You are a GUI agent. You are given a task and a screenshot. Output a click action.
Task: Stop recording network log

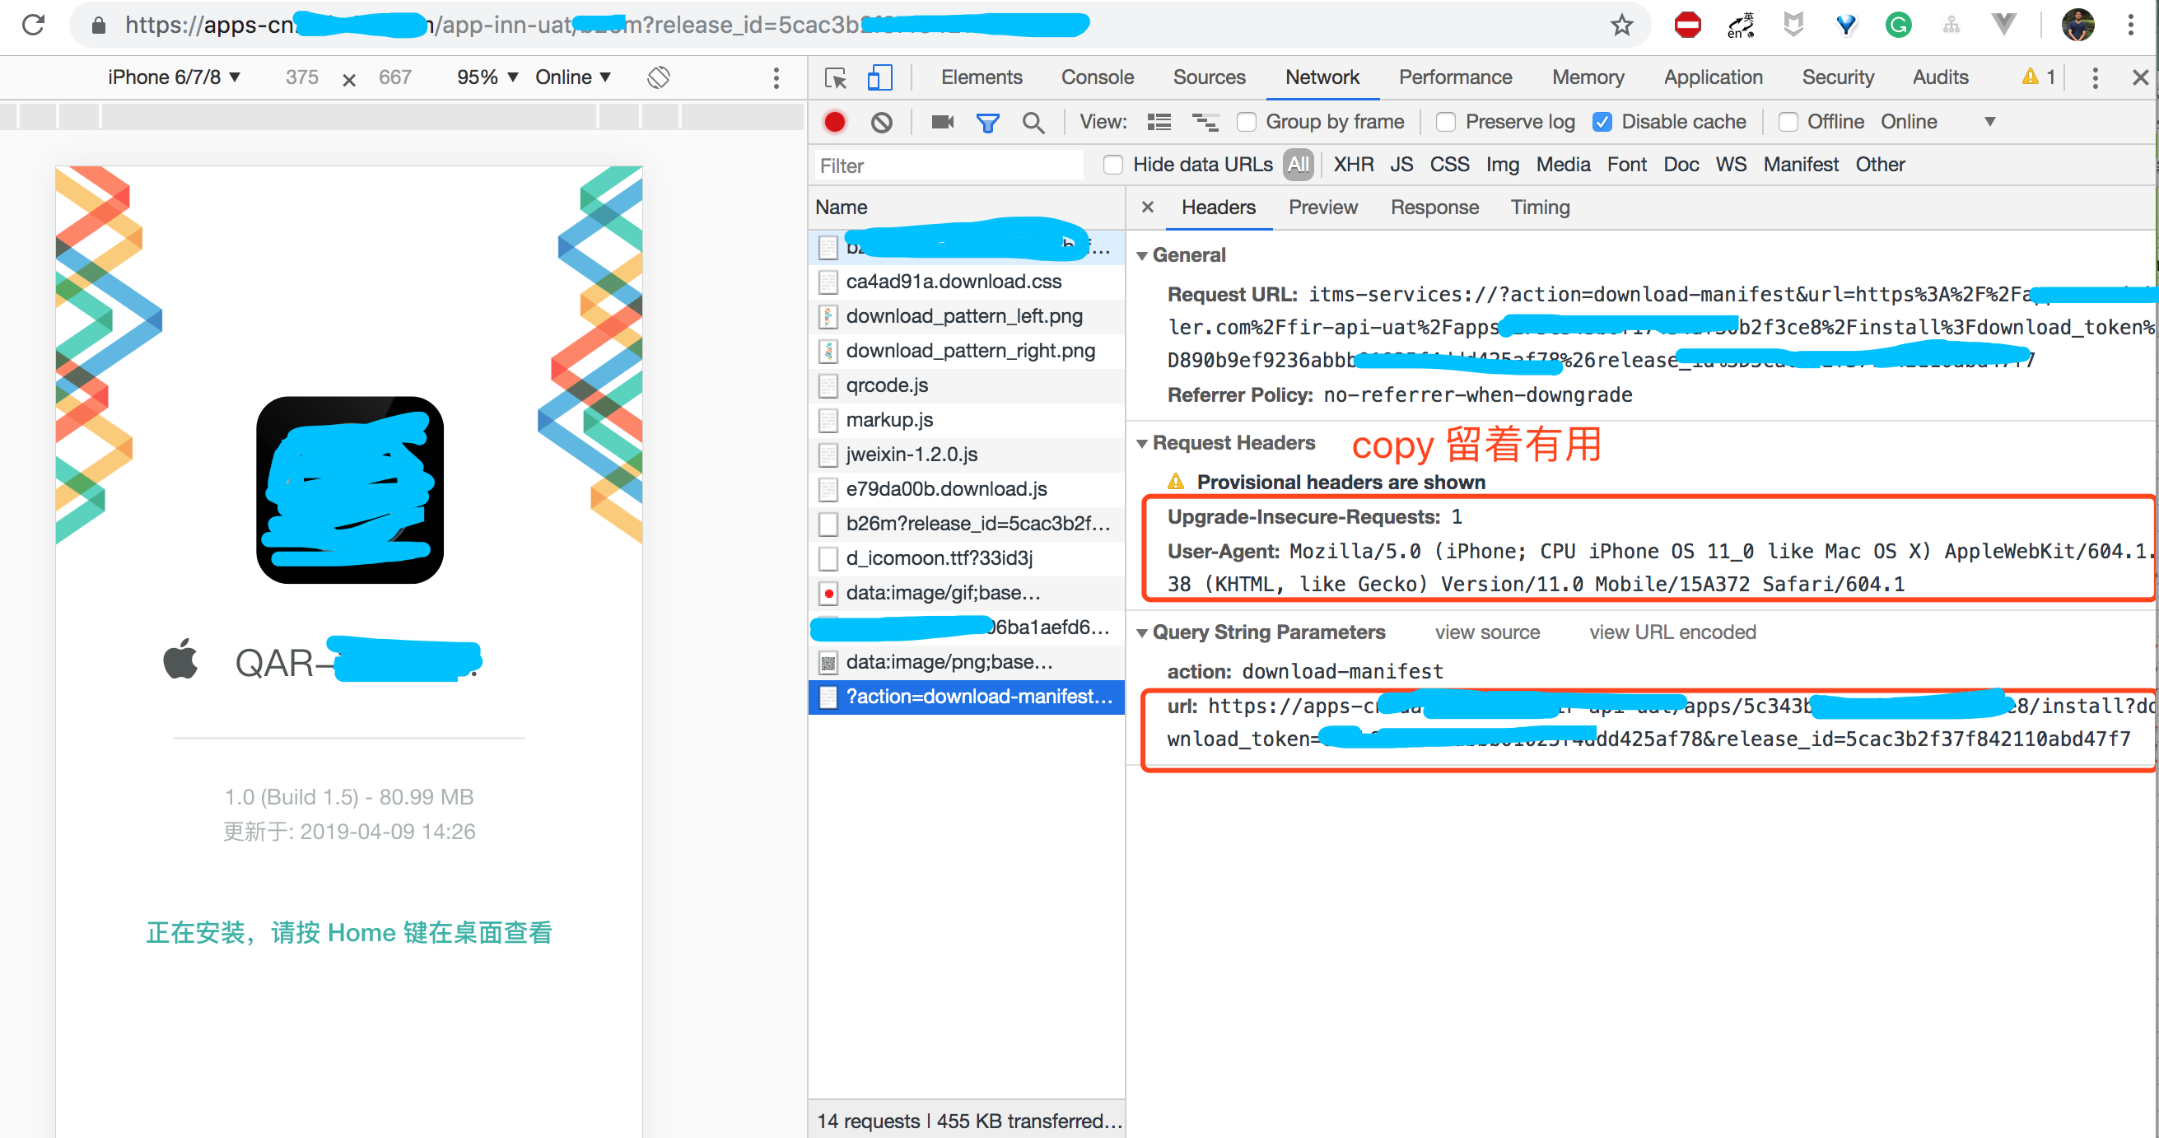[835, 123]
